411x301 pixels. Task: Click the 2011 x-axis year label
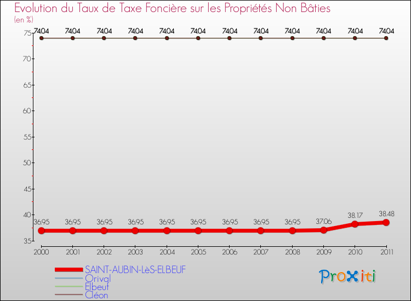point(387,252)
